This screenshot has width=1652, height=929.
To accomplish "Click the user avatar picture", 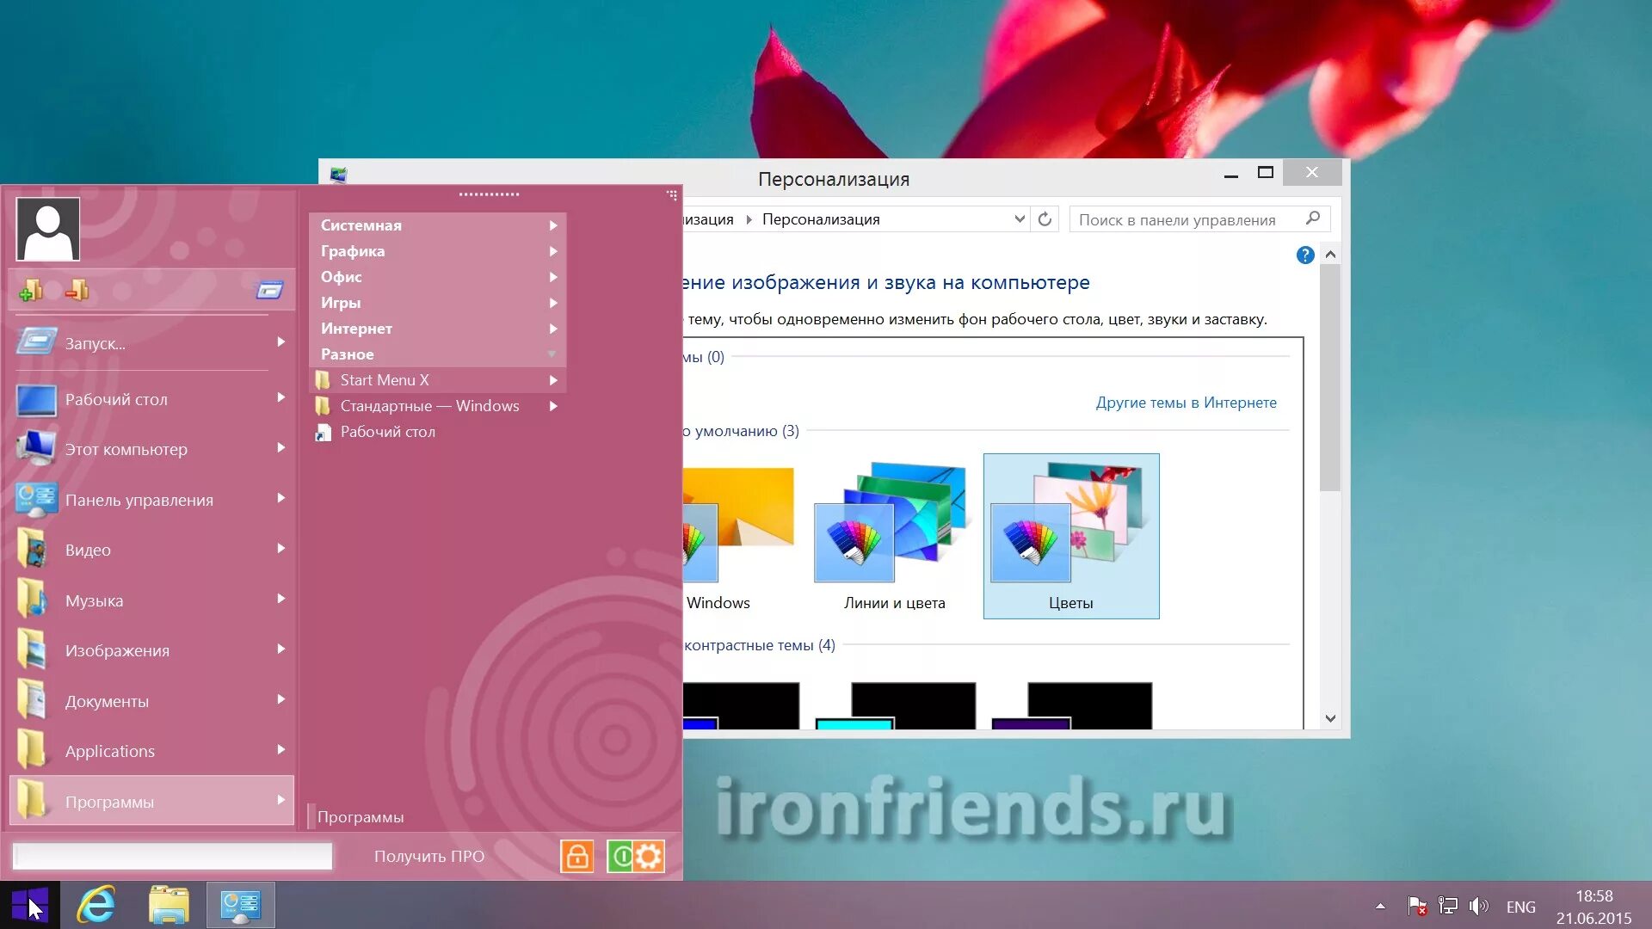I will [48, 229].
